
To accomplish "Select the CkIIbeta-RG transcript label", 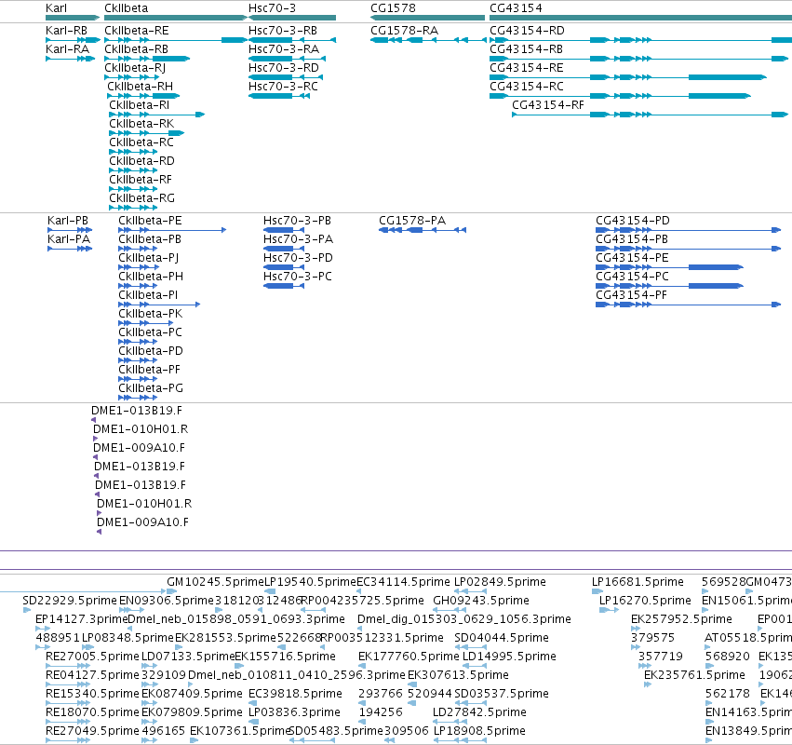I will (142, 198).
